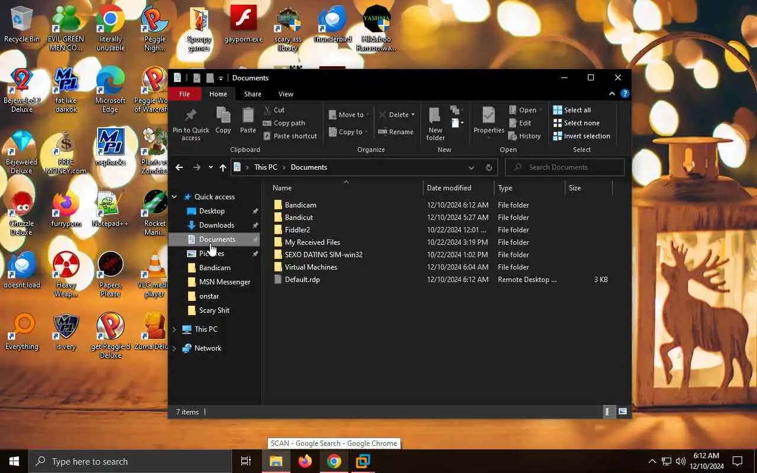Screen dimensions: 757x473
Task: Sort by Date modified column header
Action: click(x=459, y=188)
